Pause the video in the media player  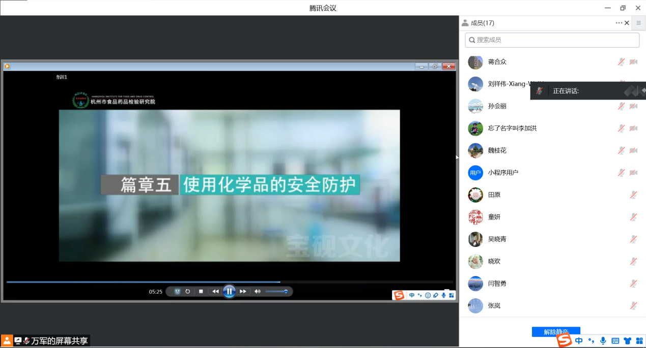pyautogui.click(x=229, y=291)
